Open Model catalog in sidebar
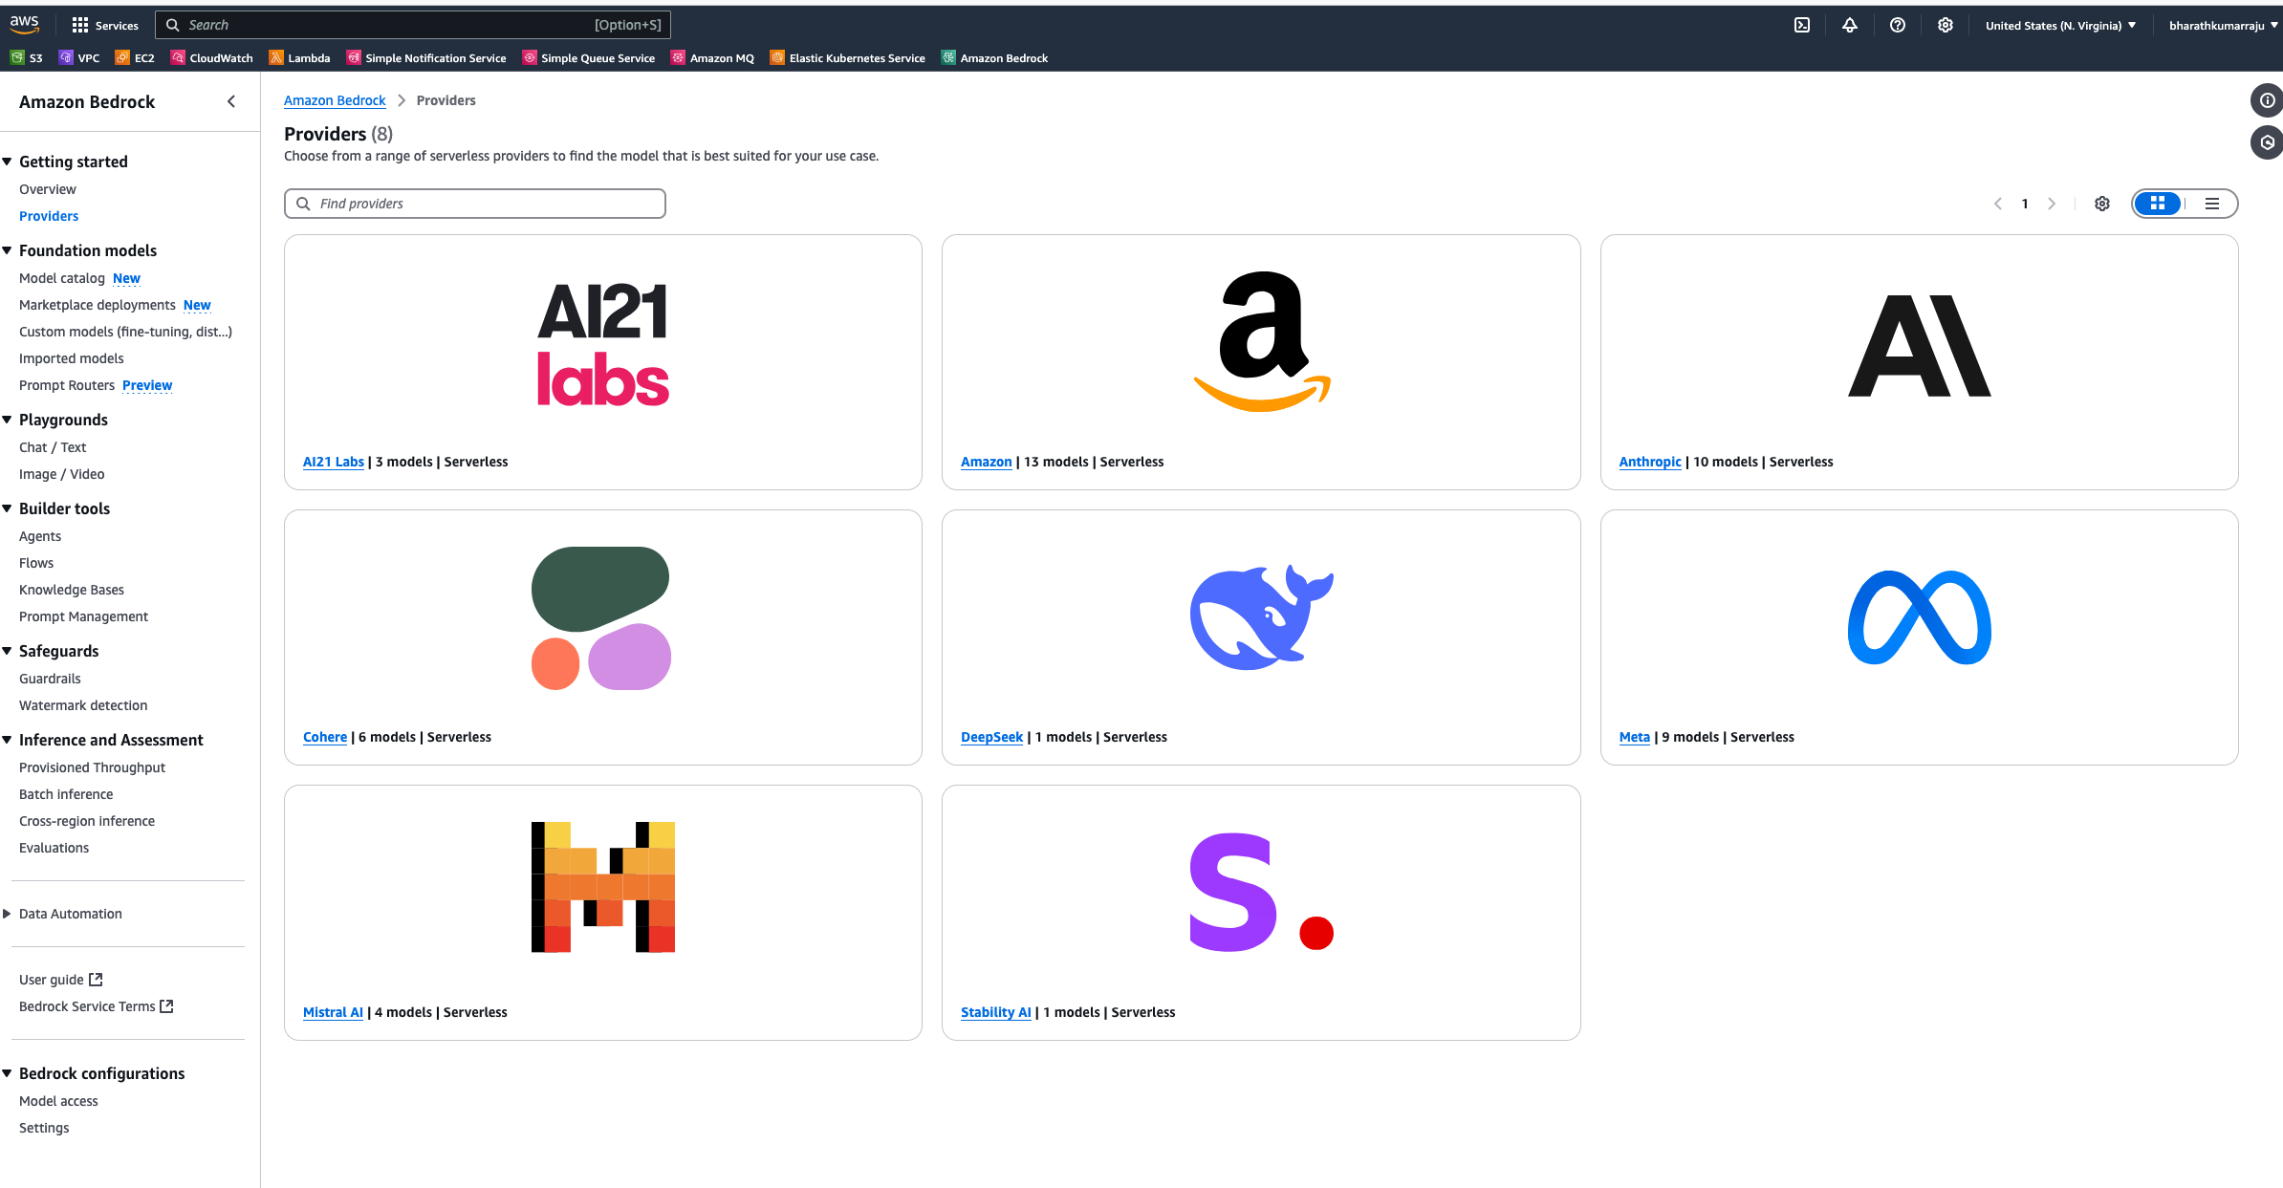 pos(62,278)
